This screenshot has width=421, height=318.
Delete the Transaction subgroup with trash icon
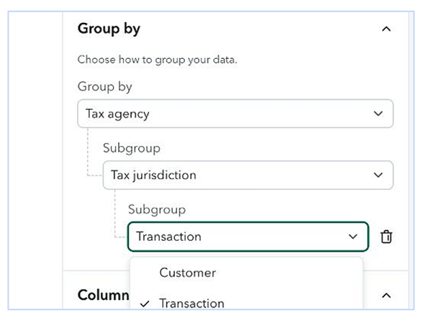[386, 237]
